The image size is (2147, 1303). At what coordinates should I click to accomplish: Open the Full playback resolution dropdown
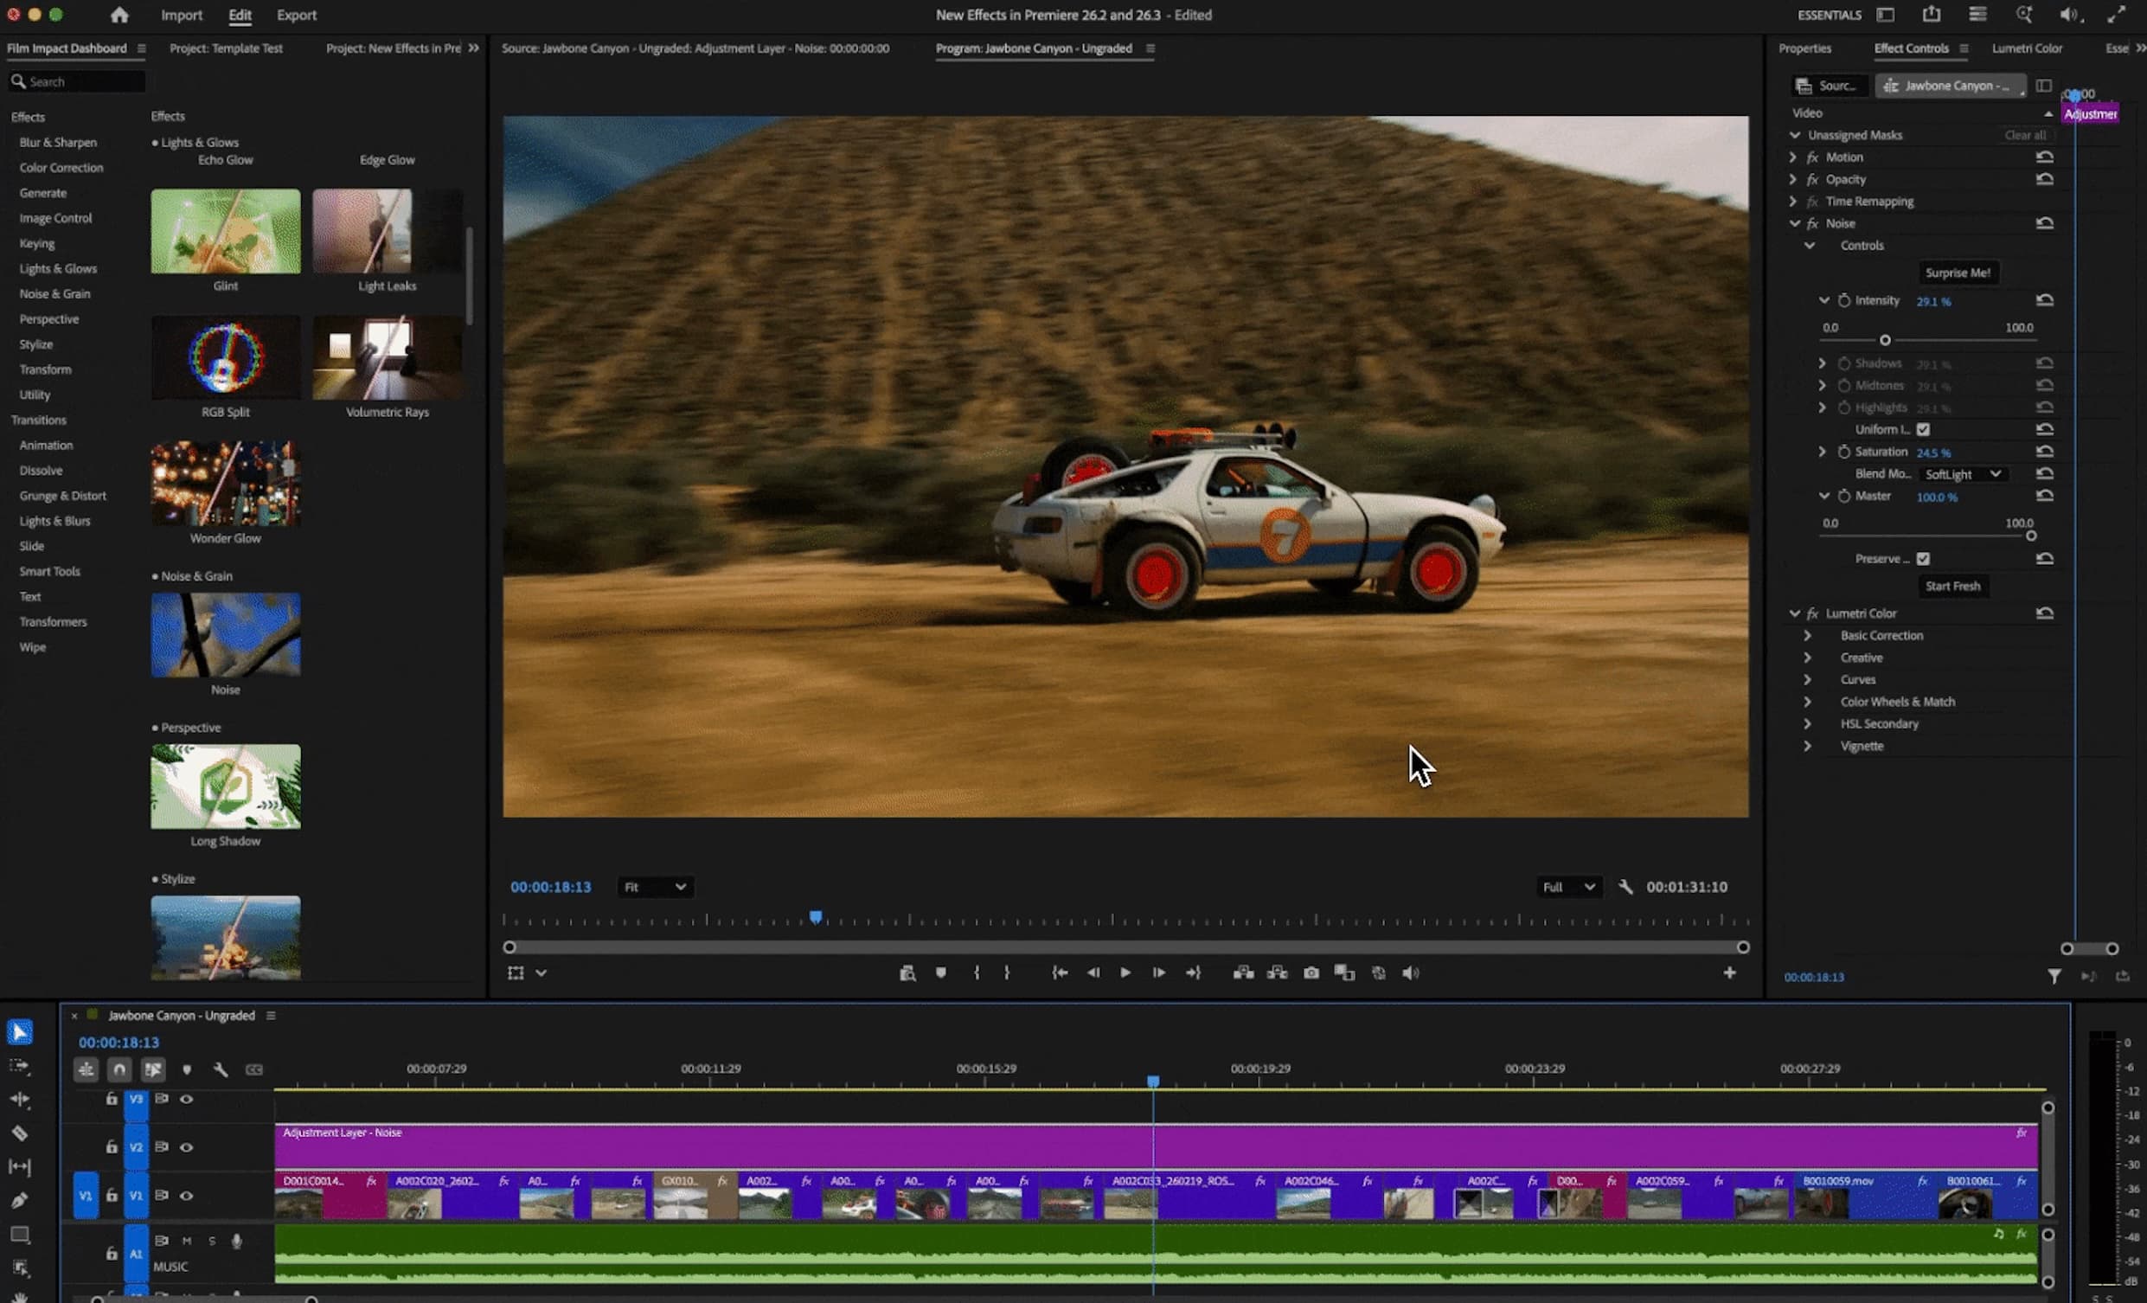pos(1568,886)
